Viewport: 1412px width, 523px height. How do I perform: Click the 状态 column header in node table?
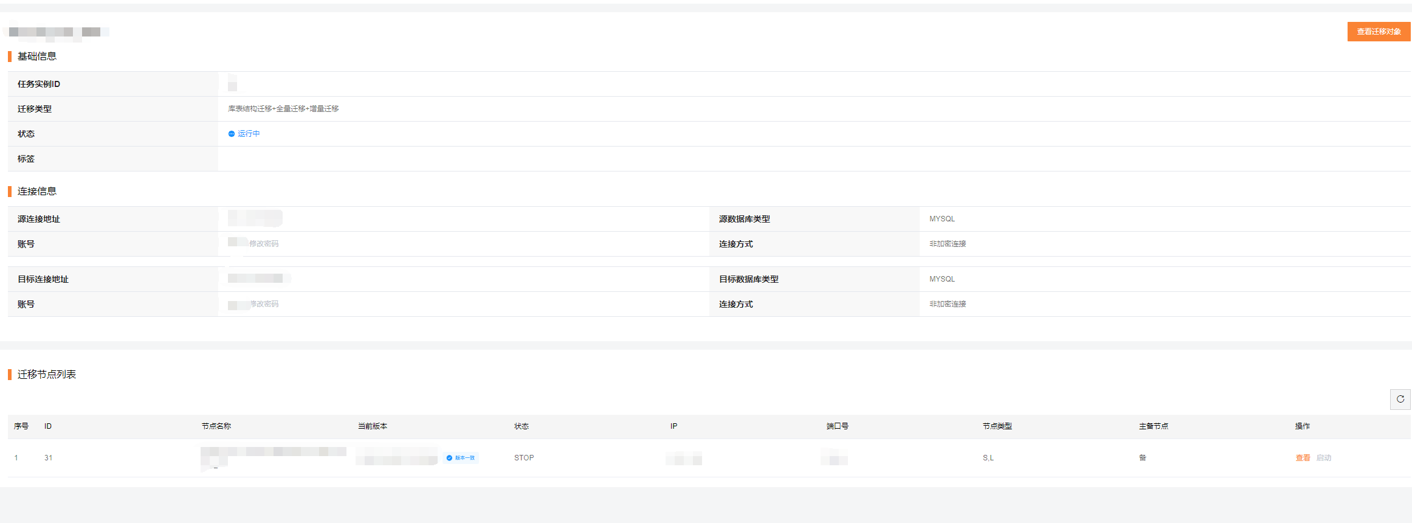(x=522, y=426)
